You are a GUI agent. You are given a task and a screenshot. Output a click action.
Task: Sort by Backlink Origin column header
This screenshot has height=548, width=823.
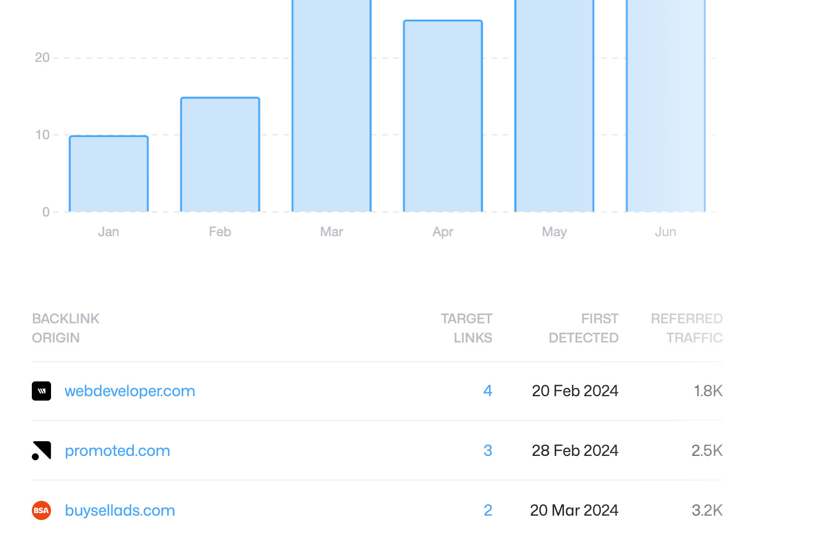pyautogui.click(x=66, y=328)
